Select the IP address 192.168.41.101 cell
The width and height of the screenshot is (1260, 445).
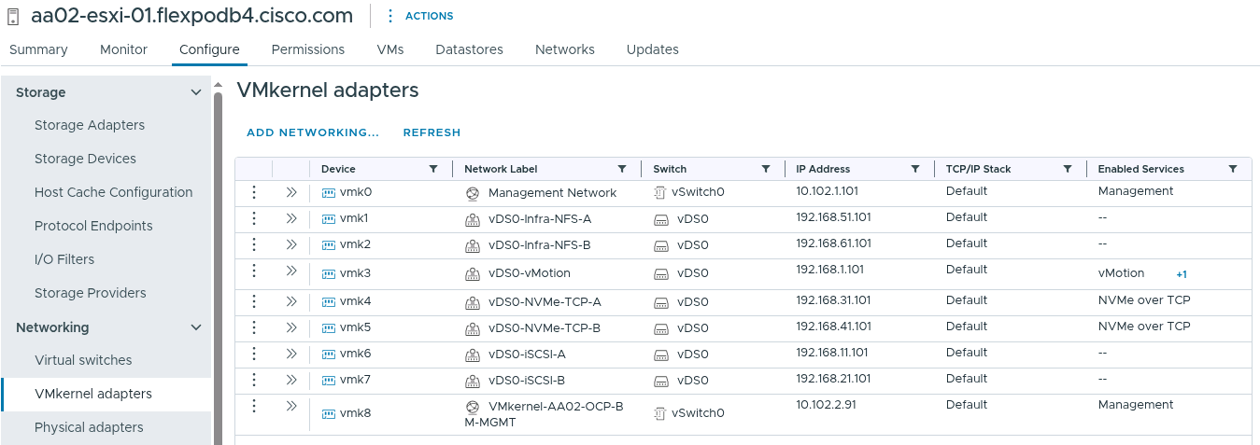click(x=833, y=327)
